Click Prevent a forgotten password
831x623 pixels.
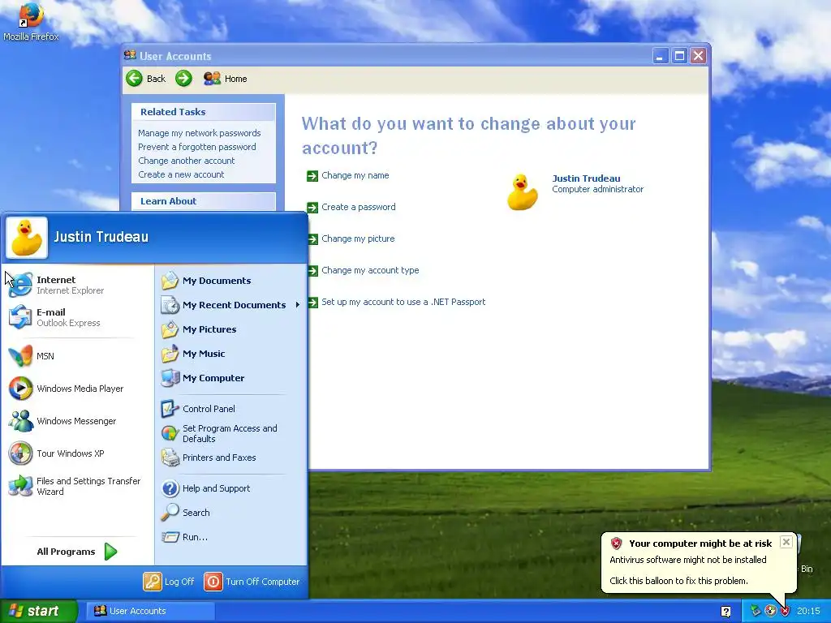[x=196, y=147]
